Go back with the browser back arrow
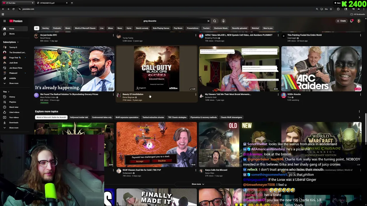This screenshot has width=367, height=206. (x=3, y=9)
